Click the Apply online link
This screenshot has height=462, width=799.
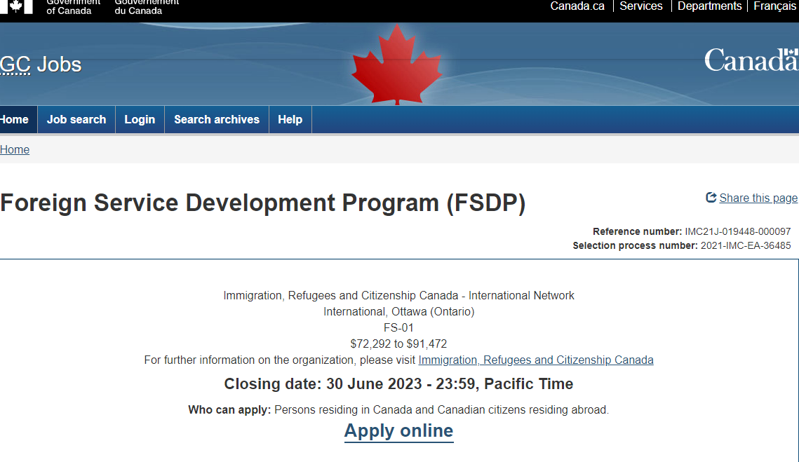point(398,431)
